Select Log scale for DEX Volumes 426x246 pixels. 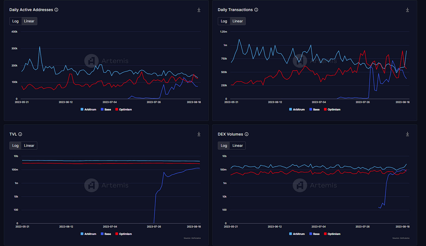pos(224,146)
